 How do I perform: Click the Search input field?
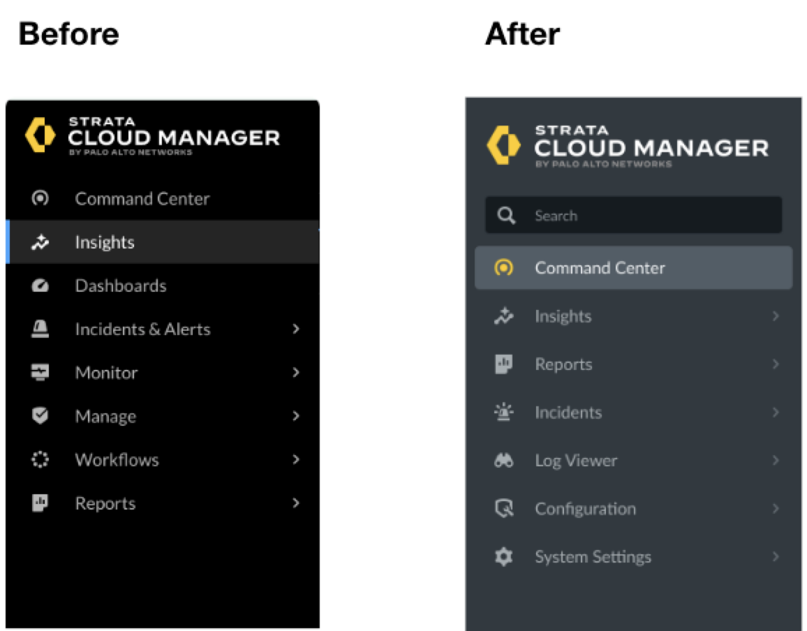(649, 216)
